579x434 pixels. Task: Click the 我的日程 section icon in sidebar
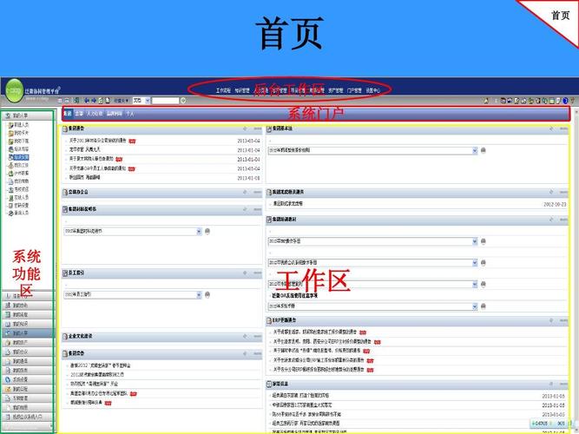(x=8, y=389)
